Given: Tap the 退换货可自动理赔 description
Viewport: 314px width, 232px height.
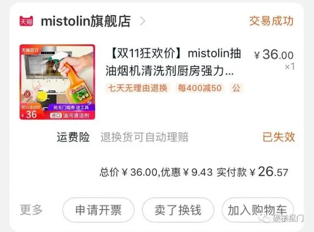Looking at the screenshot, I should click(144, 137).
